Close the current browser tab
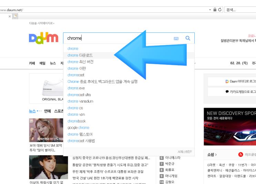Screen dimensions: 256x184 tap(10, 16)
